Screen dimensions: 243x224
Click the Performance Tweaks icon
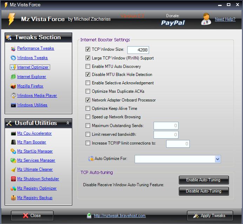pos(13,49)
